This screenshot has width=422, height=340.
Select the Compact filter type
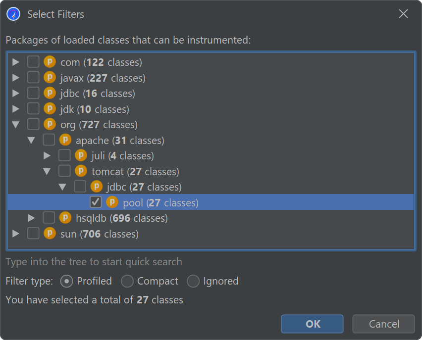pyautogui.click(x=127, y=281)
